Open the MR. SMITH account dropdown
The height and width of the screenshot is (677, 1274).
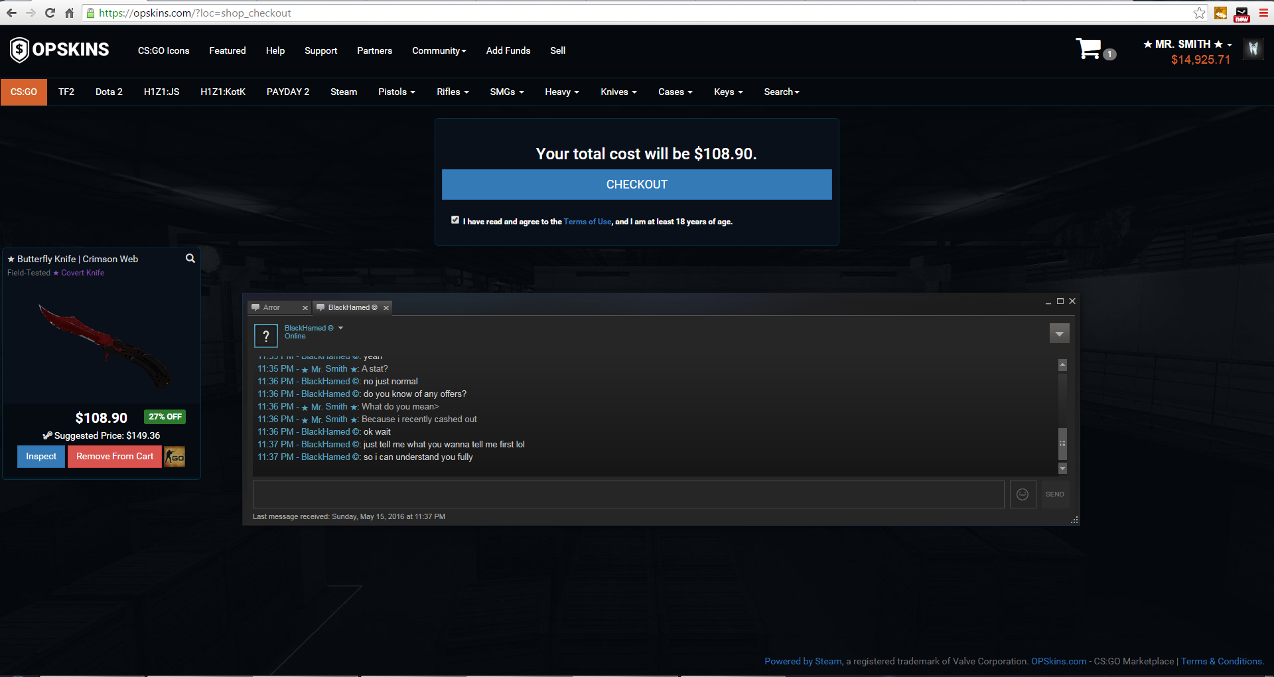1188,44
